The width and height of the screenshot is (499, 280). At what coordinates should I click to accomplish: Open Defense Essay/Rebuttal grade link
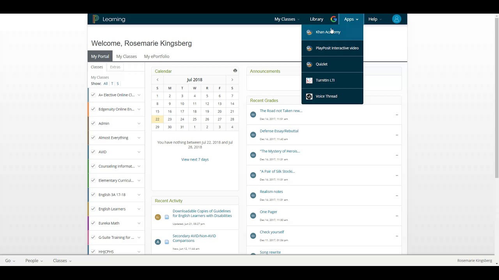tap(279, 131)
